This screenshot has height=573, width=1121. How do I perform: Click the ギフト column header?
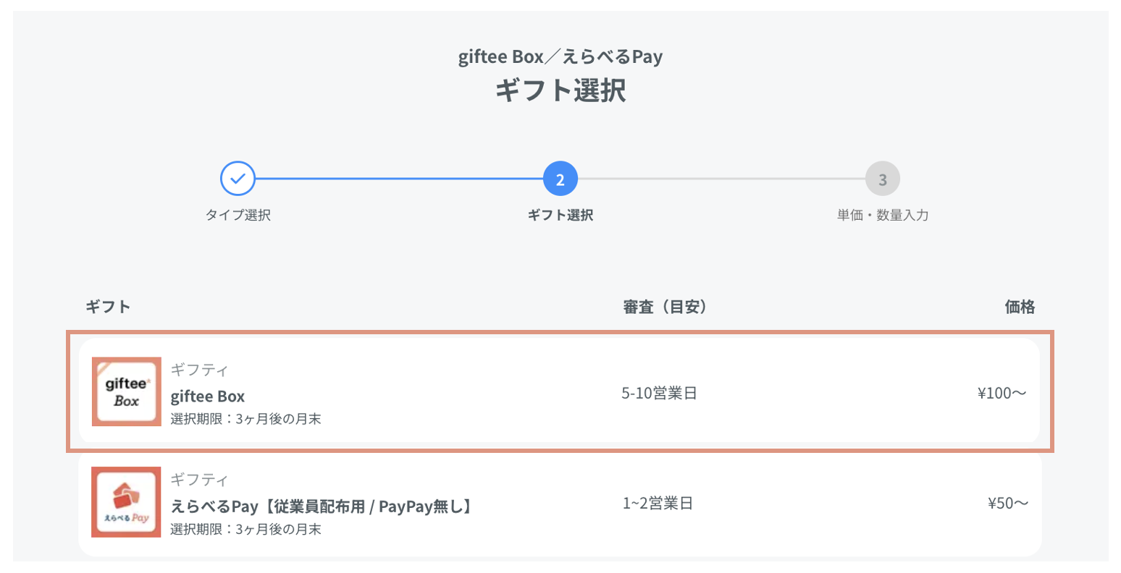(108, 307)
